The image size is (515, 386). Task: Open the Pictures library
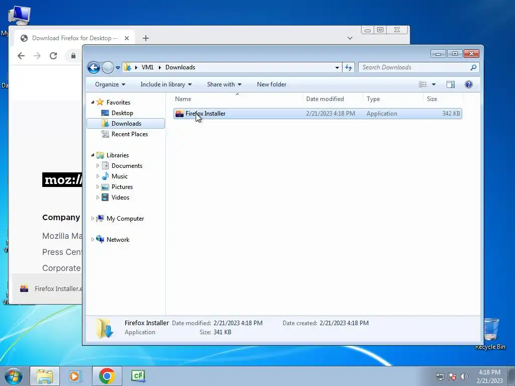click(x=122, y=187)
